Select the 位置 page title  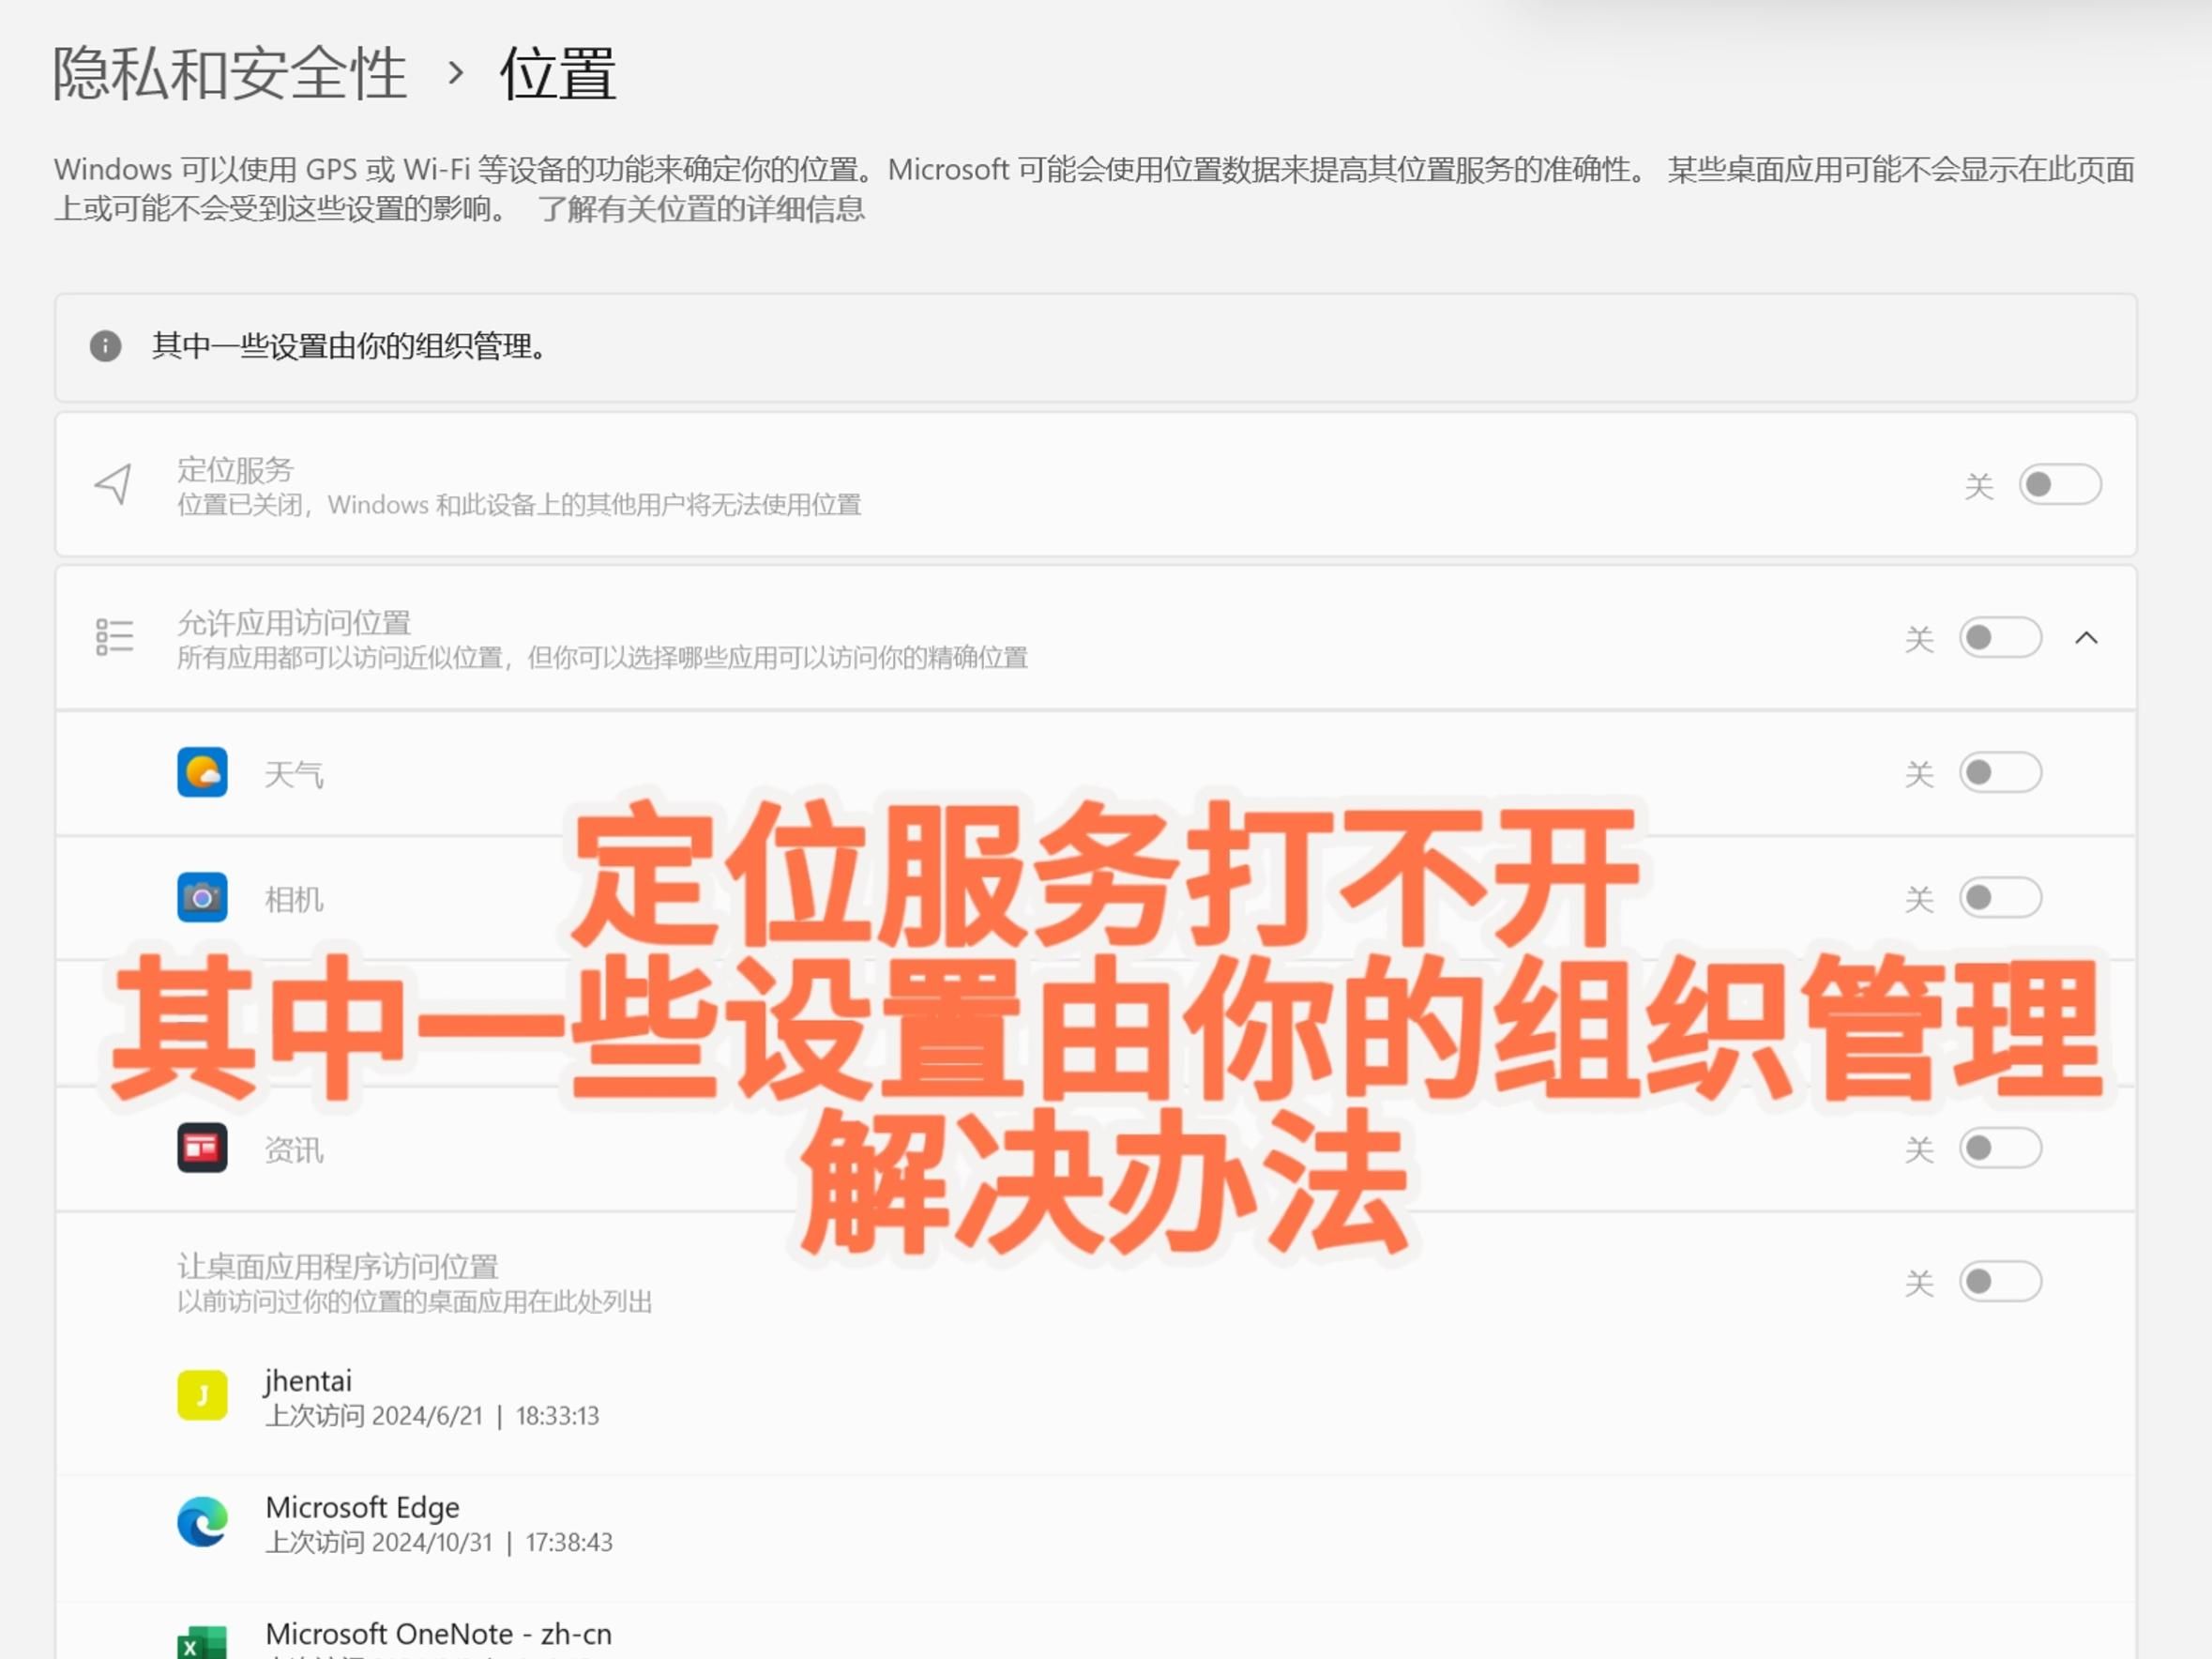(558, 73)
